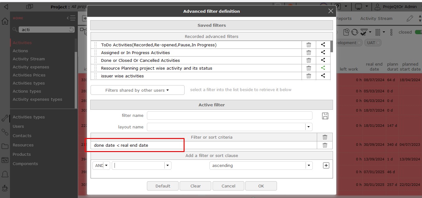Share the 'ToDo Activities' recorded filter
The width and height of the screenshot is (422, 198).
pyautogui.click(x=323, y=45)
